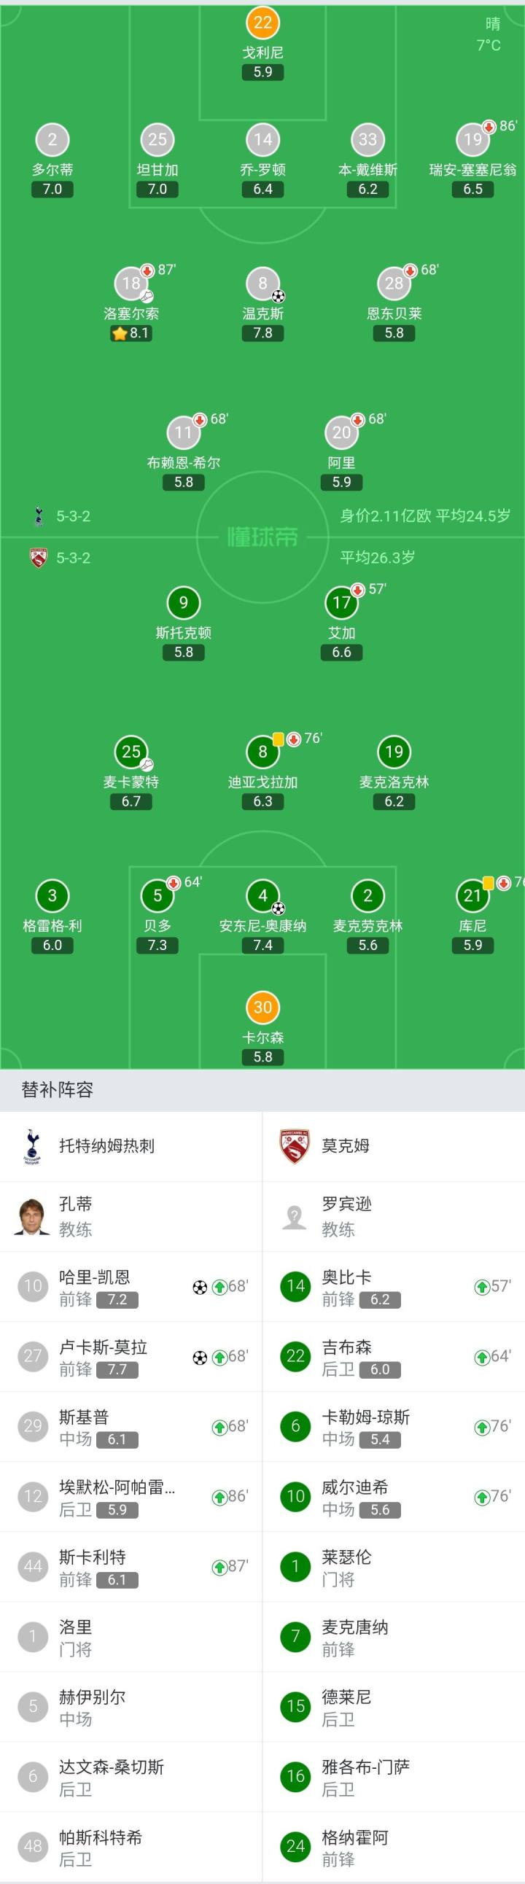Open Morecambe goalkeeper 30 卡尔森 circle
This screenshot has height=1884, width=525.
point(262,1007)
